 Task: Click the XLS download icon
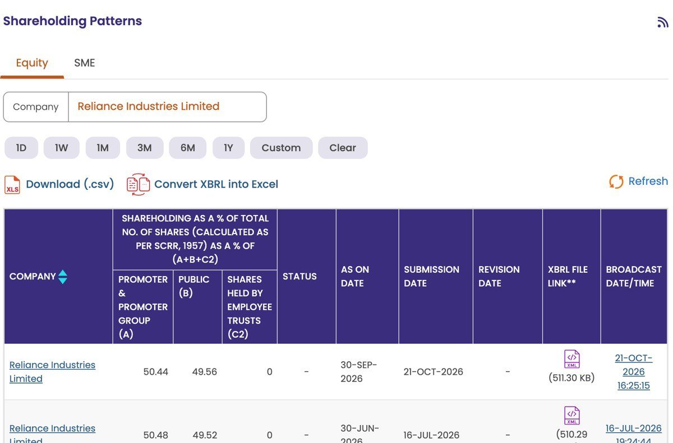coord(12,184)
